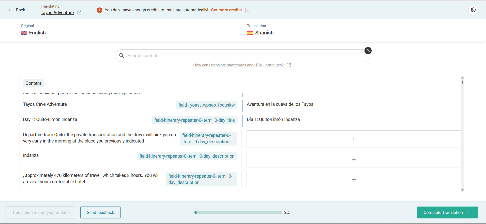486x224 pixels.
Task: Edit the Spanish translation 'Día 1: Quito-Limón Indanza'
Action: pos(273,119)
